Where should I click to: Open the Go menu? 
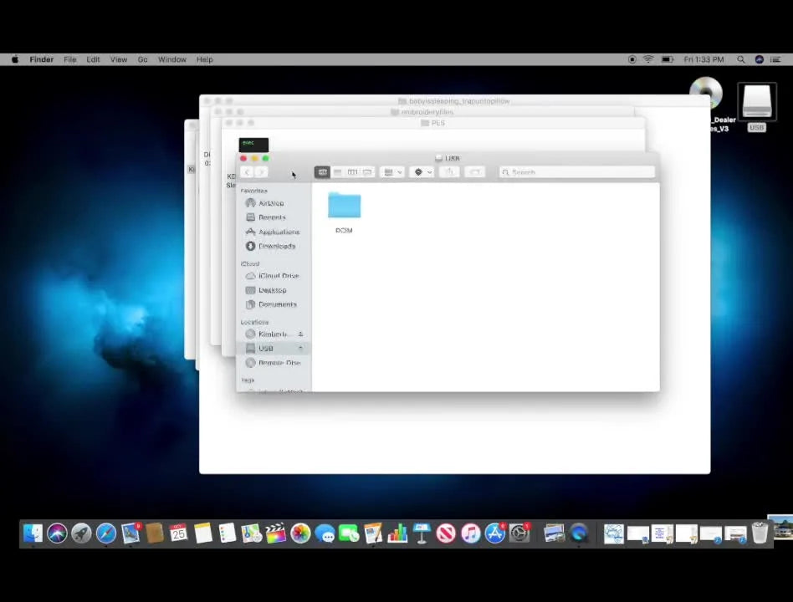[142, 59]
